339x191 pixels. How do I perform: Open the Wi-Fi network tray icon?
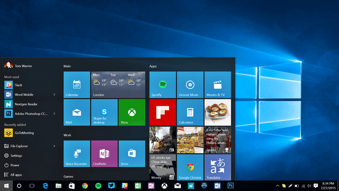[303, 186]
